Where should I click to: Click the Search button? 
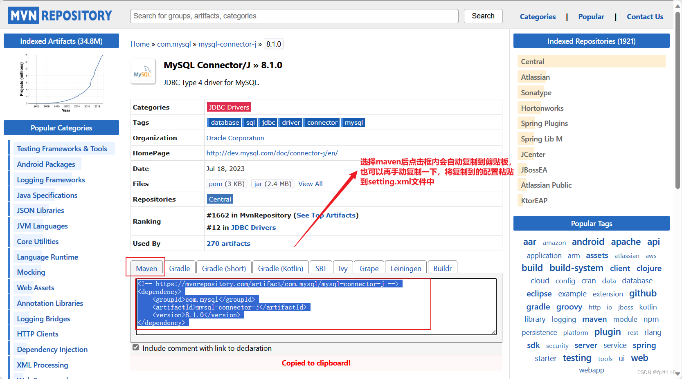click(x=483, y=16)
